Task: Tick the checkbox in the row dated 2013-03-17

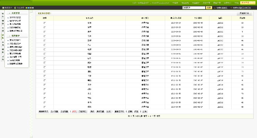Action: (x=45, y=23)
